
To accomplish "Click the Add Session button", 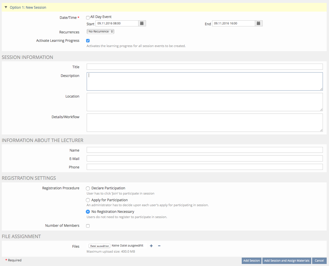I will click(251, 261).
